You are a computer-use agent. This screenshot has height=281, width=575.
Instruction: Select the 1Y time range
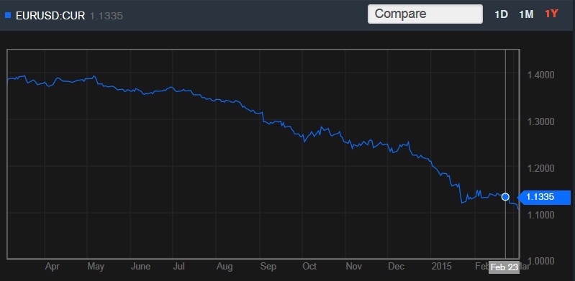551,14
